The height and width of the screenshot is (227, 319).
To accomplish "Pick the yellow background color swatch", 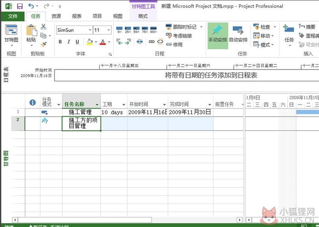I will pos(89,42).
